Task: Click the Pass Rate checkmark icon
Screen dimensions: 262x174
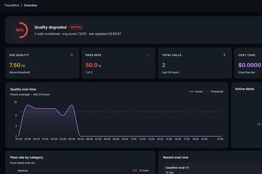Action: point(148,55)
